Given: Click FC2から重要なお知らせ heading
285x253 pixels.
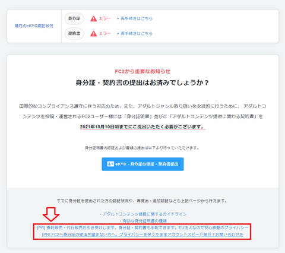Looking at the screenshot, I should [x=142, y=71].
